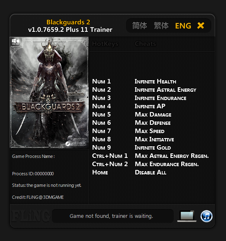226x241 pixels.
Task: Select the Max Speed cheat
Action: tap(150, 131)
